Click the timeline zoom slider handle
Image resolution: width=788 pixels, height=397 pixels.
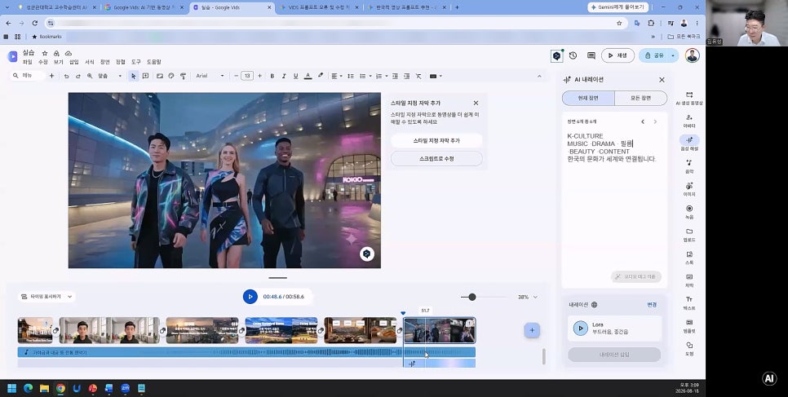tap(471, 297)
